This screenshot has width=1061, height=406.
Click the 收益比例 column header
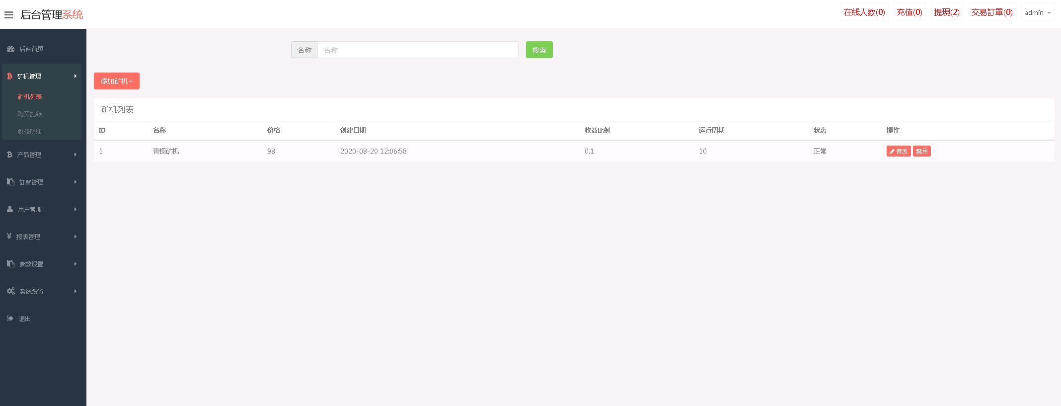pyautogui.click(x=598, y=130)
